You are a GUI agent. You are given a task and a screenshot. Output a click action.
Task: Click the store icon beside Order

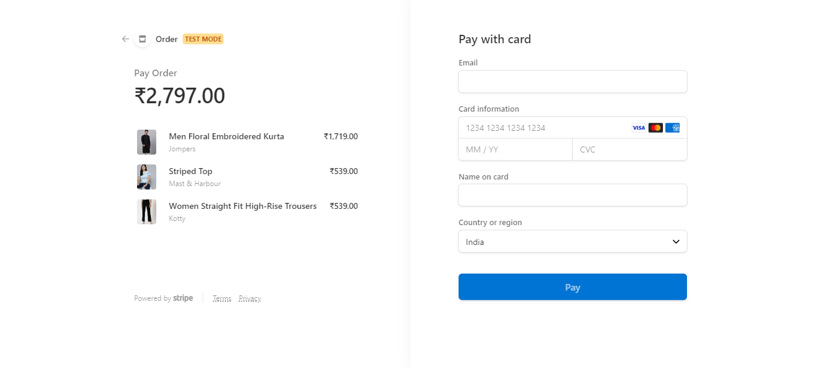142,39
